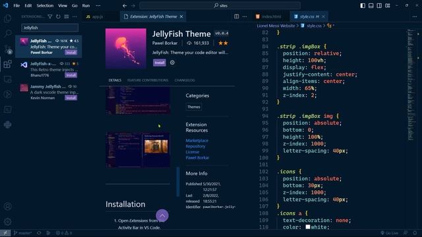Open the Extensions view in the activity bar
This screenshot has width=422, height=237.
coord(7,64)
